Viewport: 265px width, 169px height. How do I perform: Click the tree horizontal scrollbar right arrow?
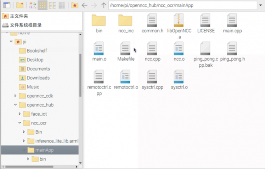77,167
